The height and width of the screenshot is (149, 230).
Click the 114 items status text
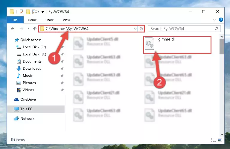(18, 140)
